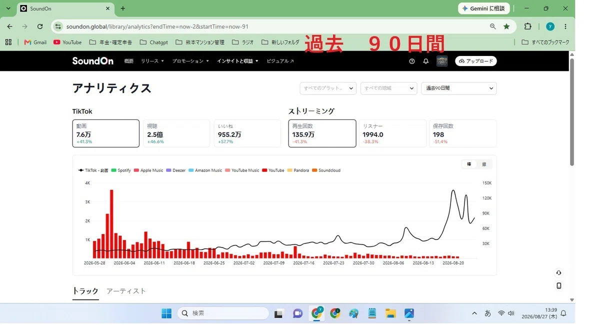Switch chart to 線 line view
The width and height of the screenshot is (600, 325).
(x=484, y=164)
